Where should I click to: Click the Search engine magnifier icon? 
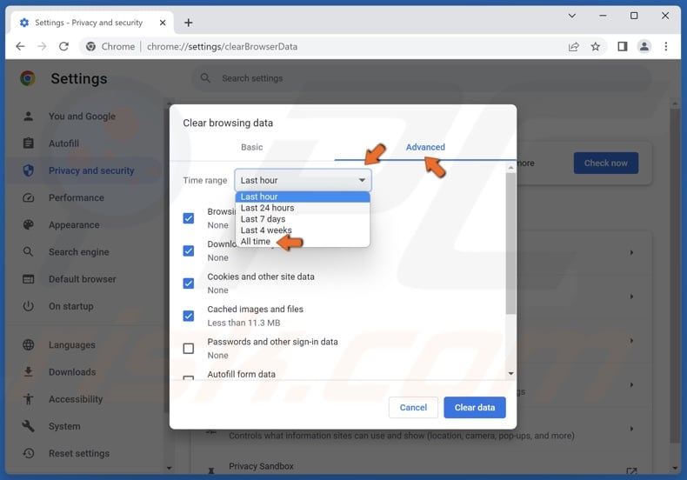click(x=29, y=252)
